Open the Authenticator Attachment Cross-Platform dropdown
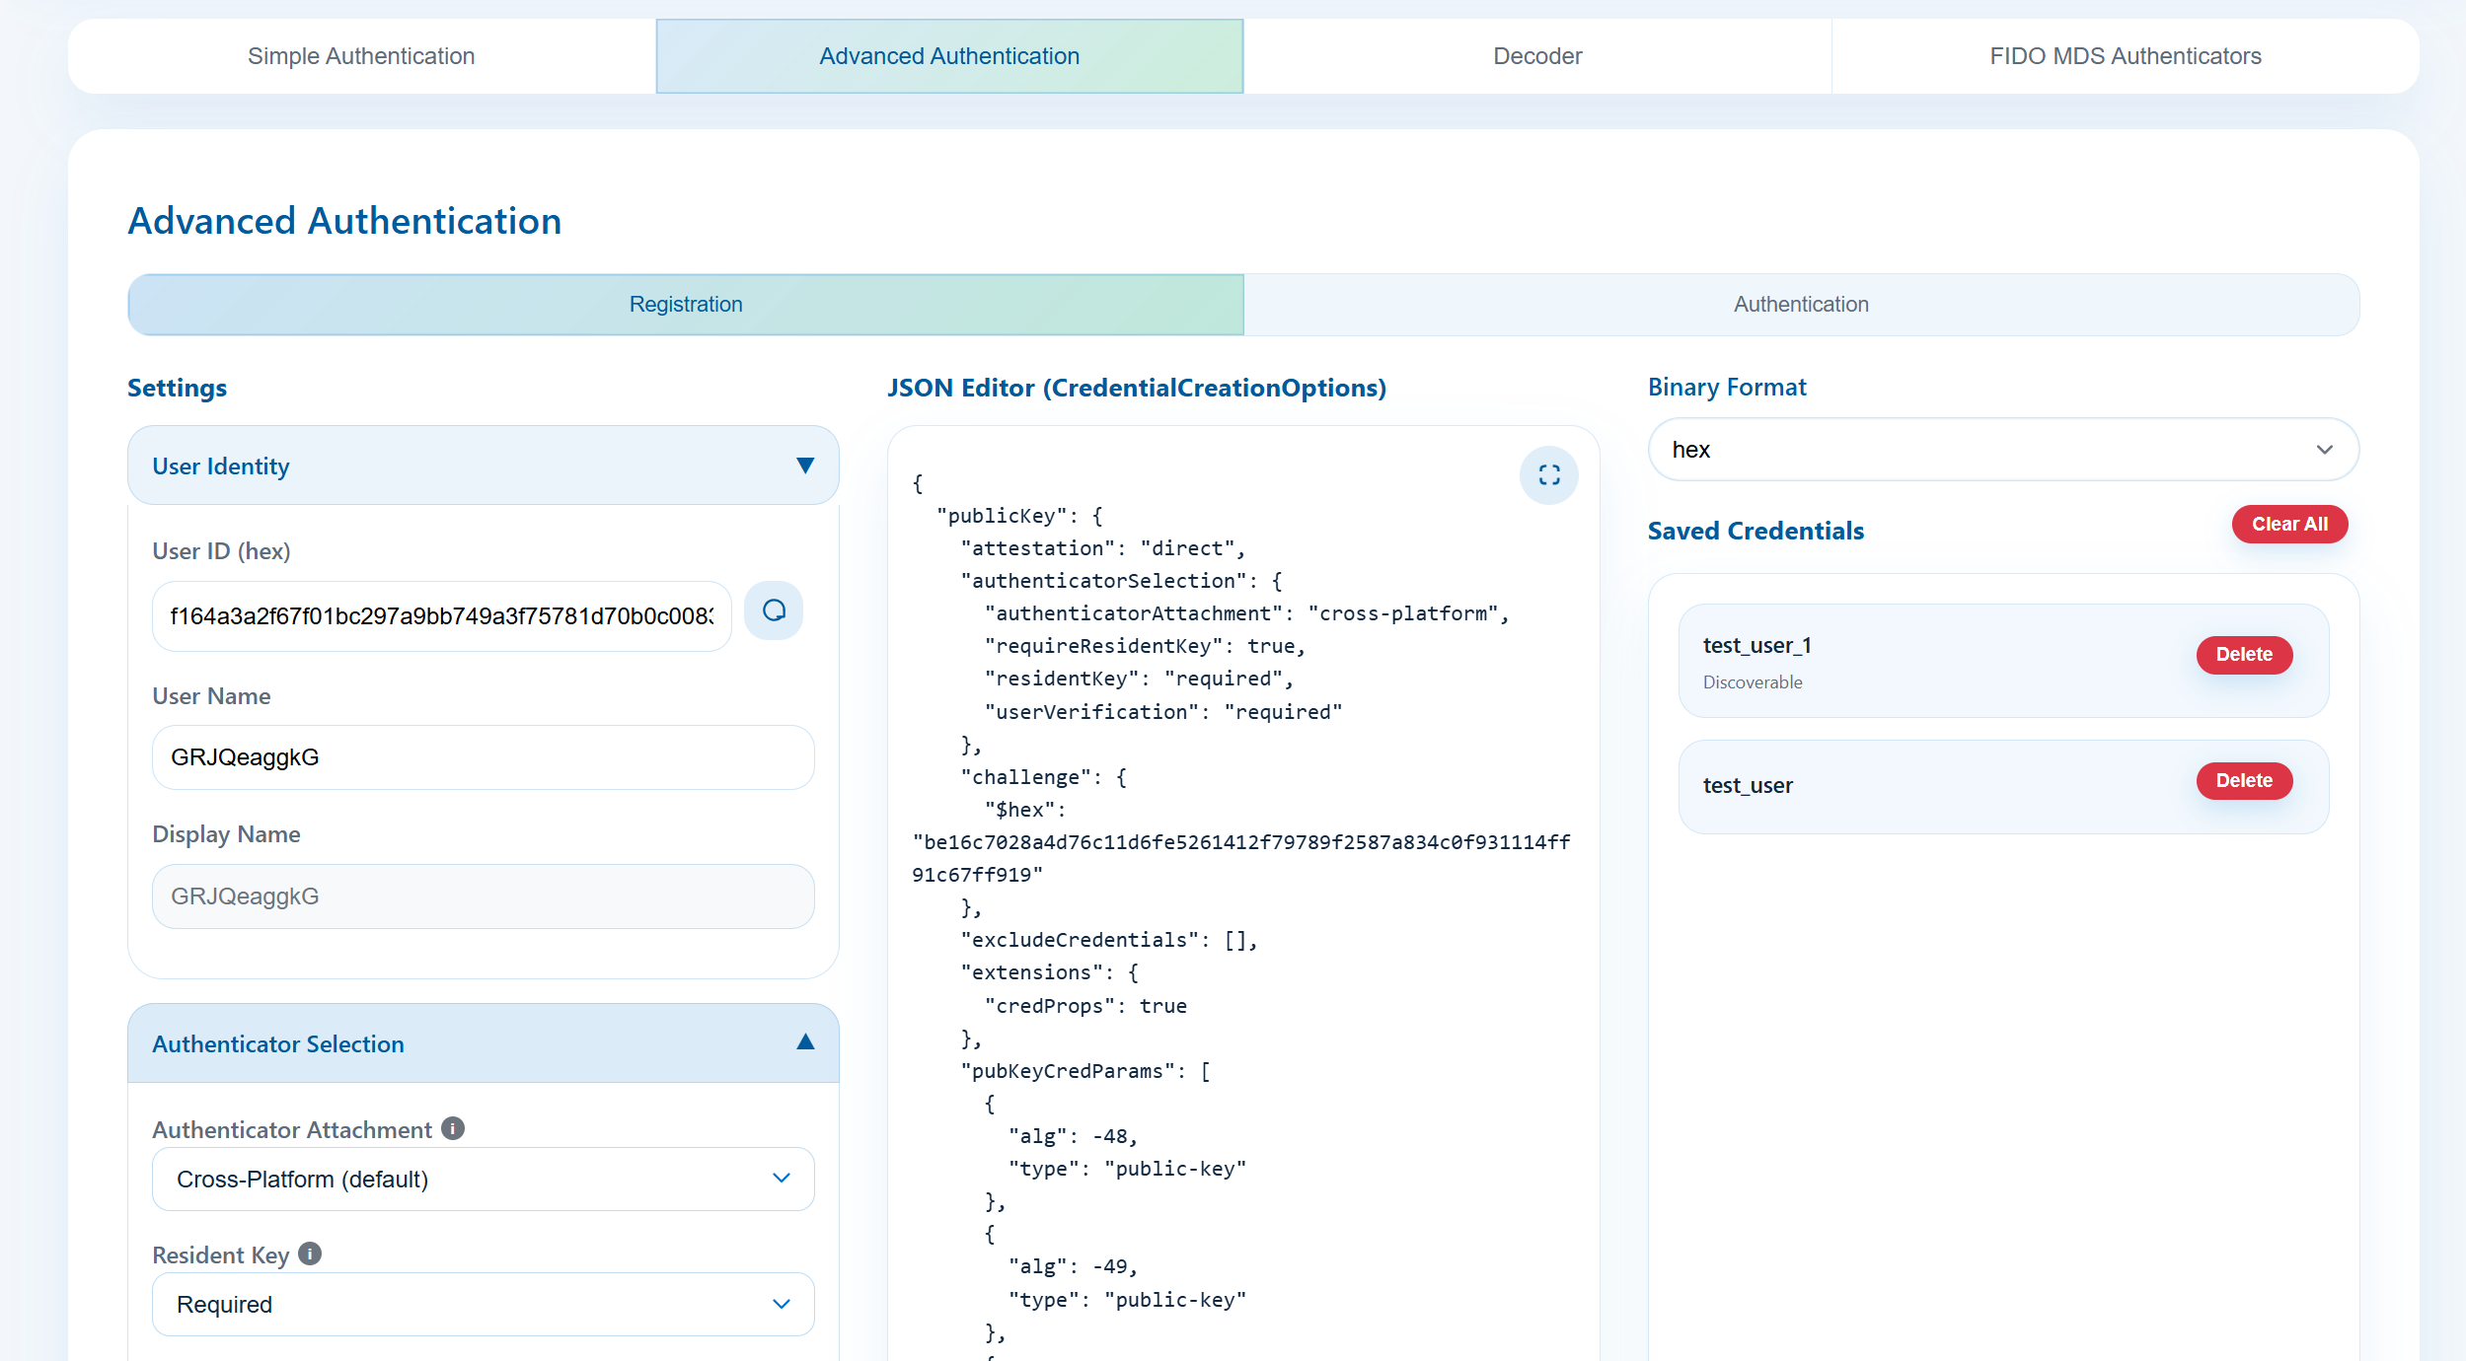Viewport: 2466px width, 1361px height. (483, 1179)
